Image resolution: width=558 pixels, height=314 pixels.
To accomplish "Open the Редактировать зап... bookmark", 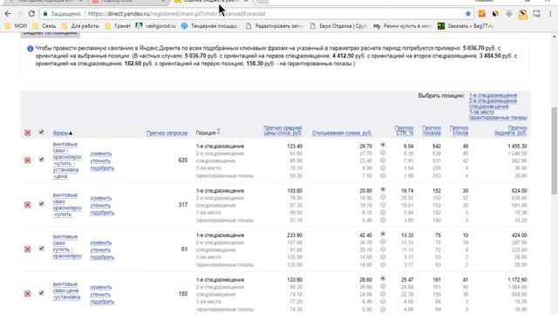I will [275, 26].
